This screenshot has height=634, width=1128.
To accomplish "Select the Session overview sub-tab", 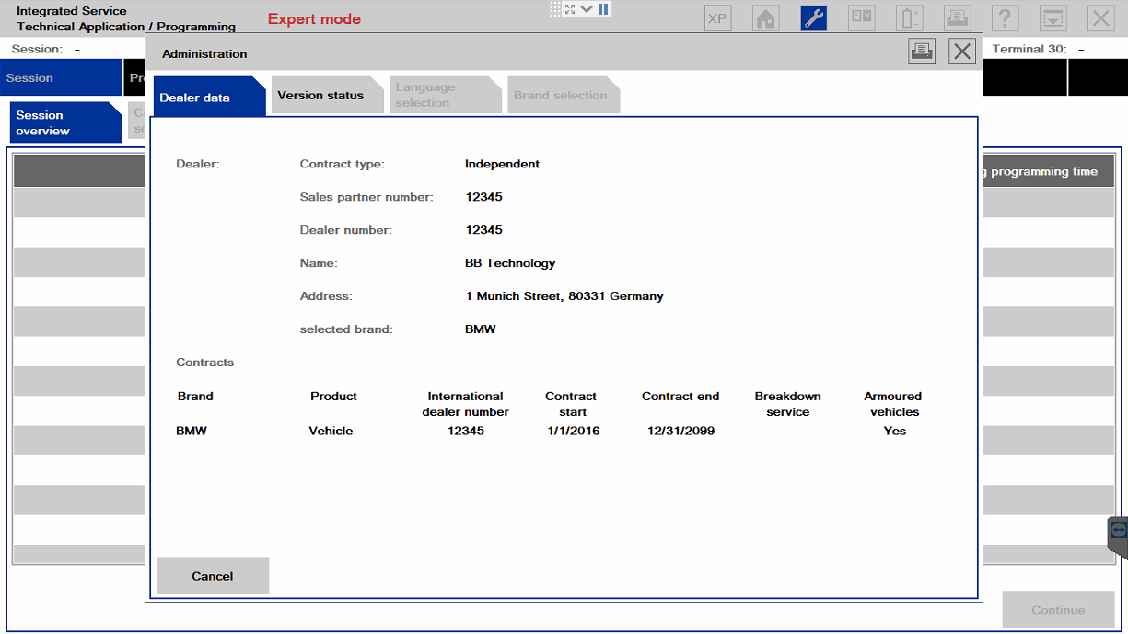I will [66, 122].
